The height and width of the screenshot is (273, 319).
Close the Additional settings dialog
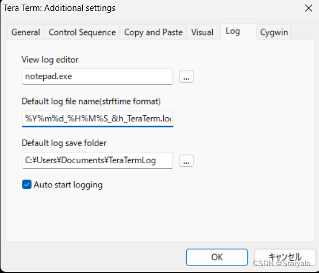click(309, 8)
